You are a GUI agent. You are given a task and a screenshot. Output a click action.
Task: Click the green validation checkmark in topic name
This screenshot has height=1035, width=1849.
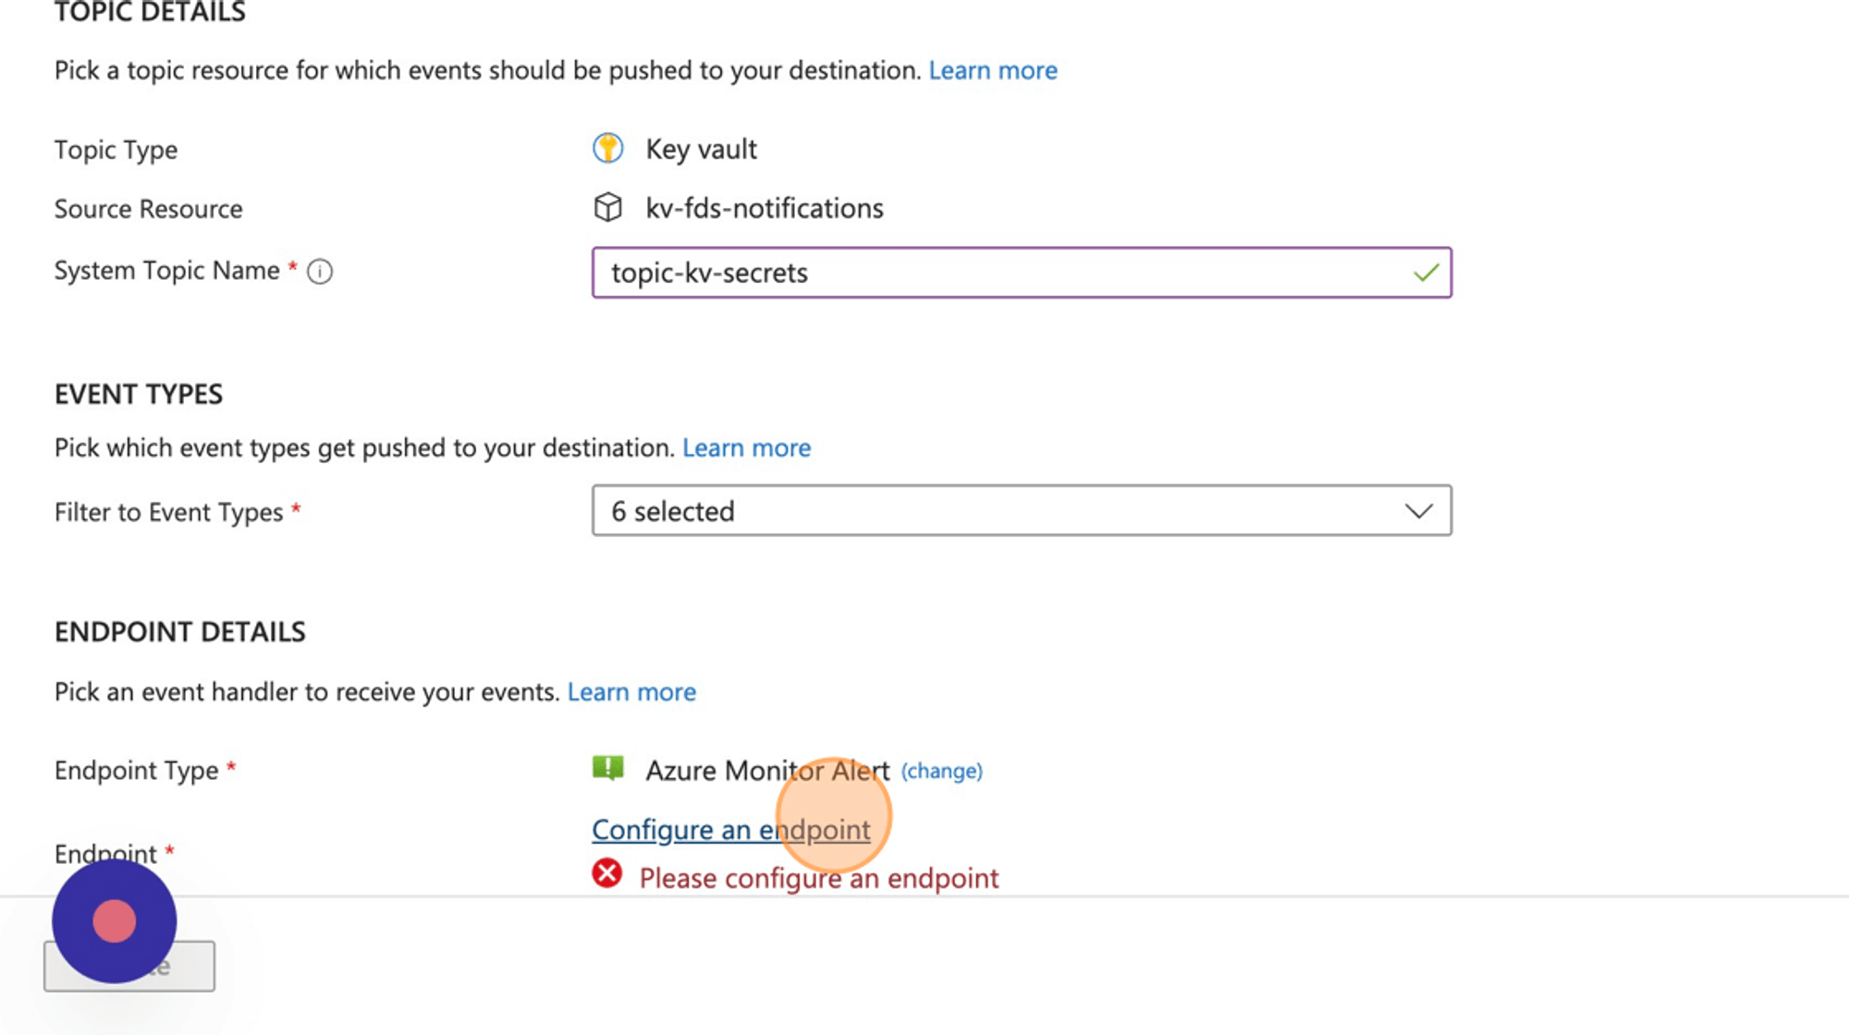click(1426, 273)
